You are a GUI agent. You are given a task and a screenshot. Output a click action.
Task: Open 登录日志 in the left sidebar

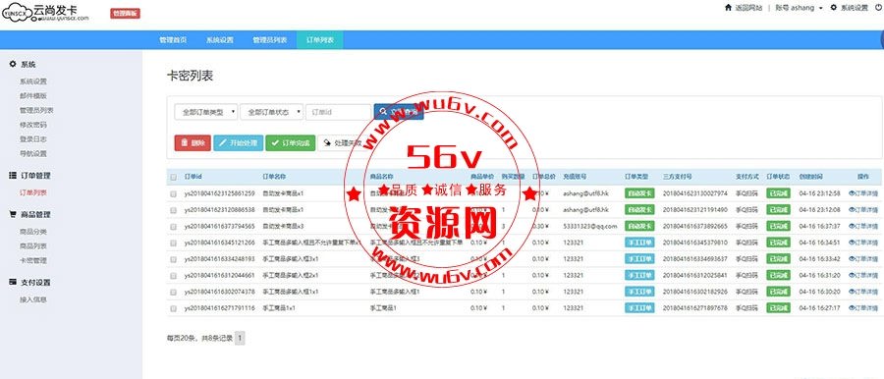click(x=33, y=138)
